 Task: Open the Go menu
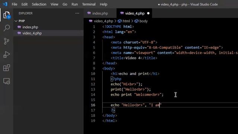click(65, 4)
